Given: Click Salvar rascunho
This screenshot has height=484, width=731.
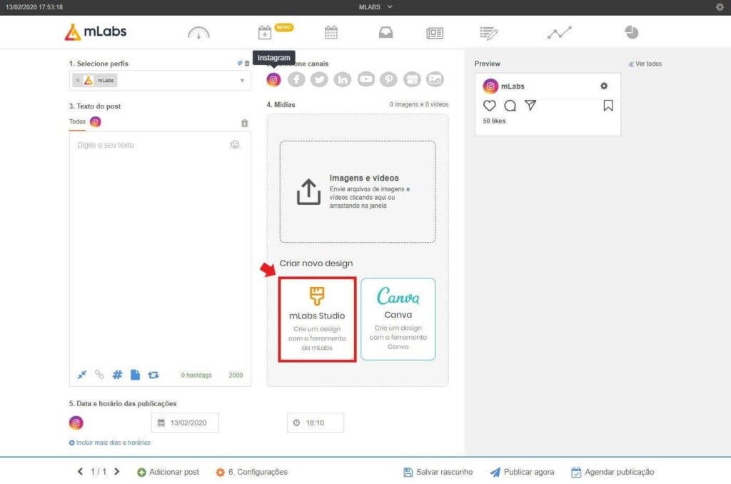Looking at the screenshot, I should click(438, 473).
